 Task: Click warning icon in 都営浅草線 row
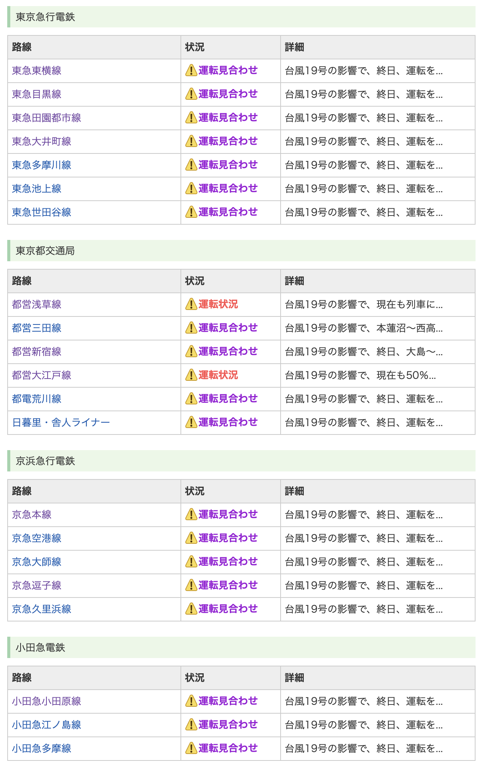coord(191,304)
